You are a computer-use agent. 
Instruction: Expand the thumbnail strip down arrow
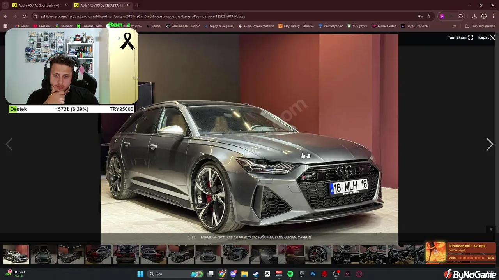[491, 229]
